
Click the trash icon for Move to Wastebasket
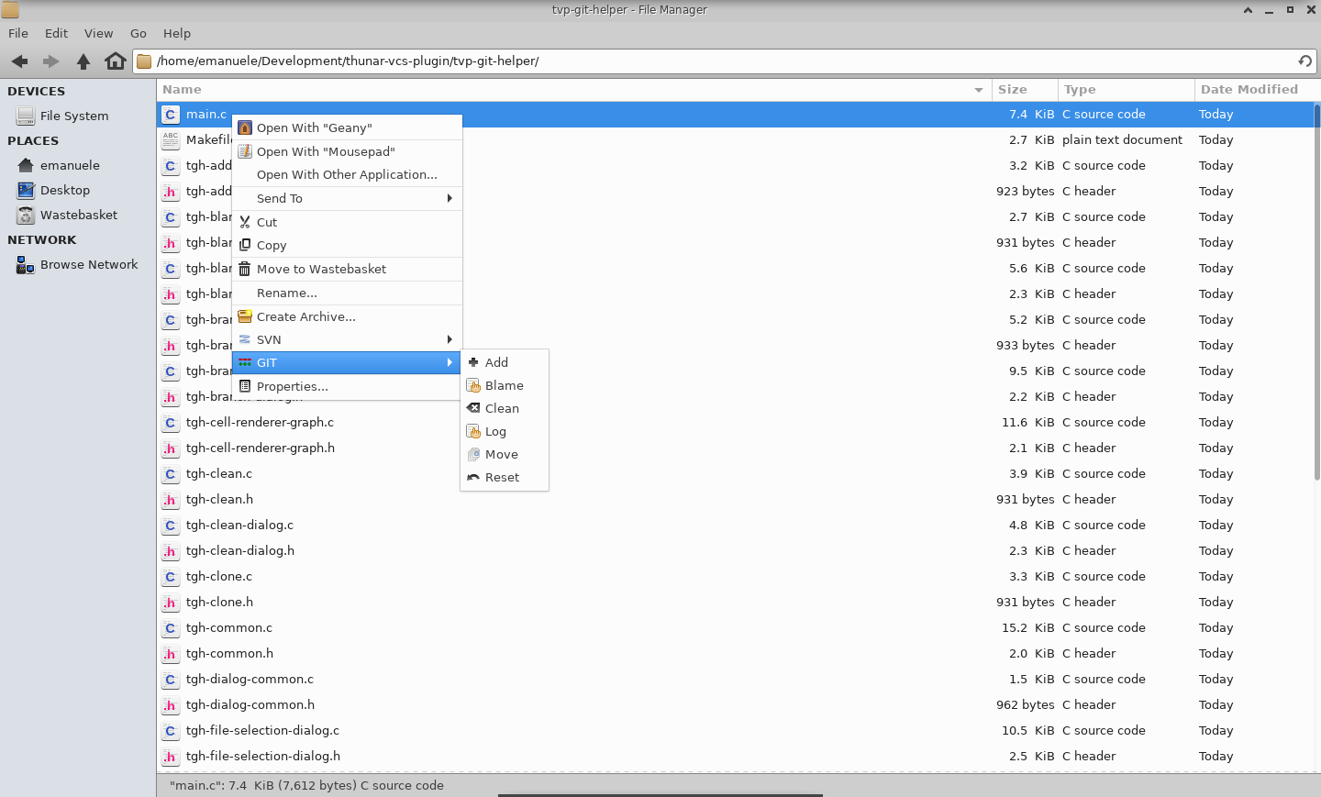(x=245, y=269)
